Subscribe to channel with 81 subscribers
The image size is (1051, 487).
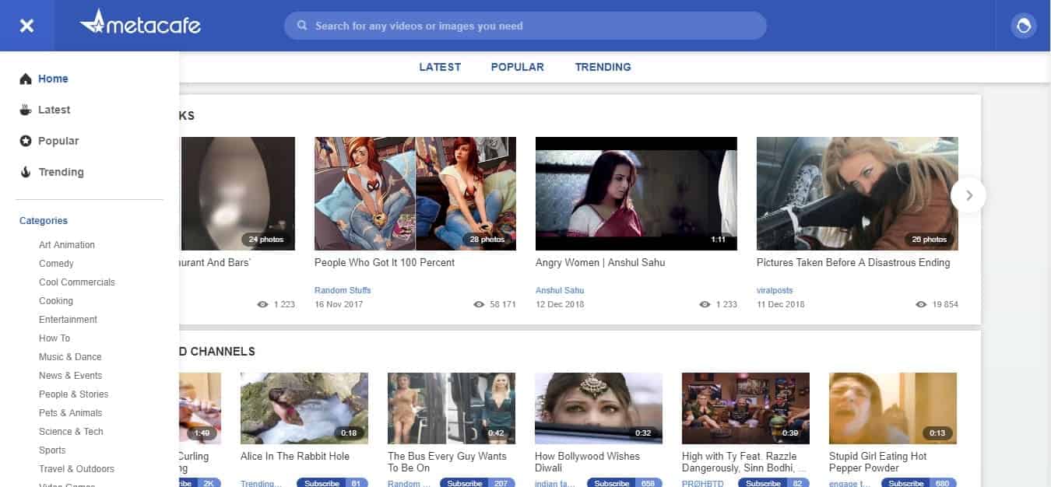322,483
